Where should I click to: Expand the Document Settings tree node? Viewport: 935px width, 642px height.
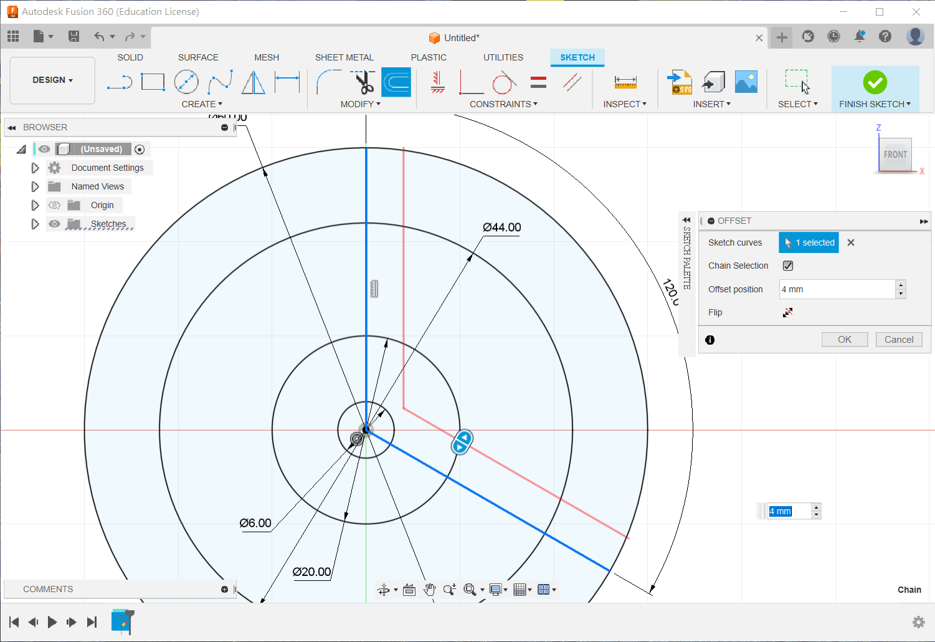(x=35, y=168)
